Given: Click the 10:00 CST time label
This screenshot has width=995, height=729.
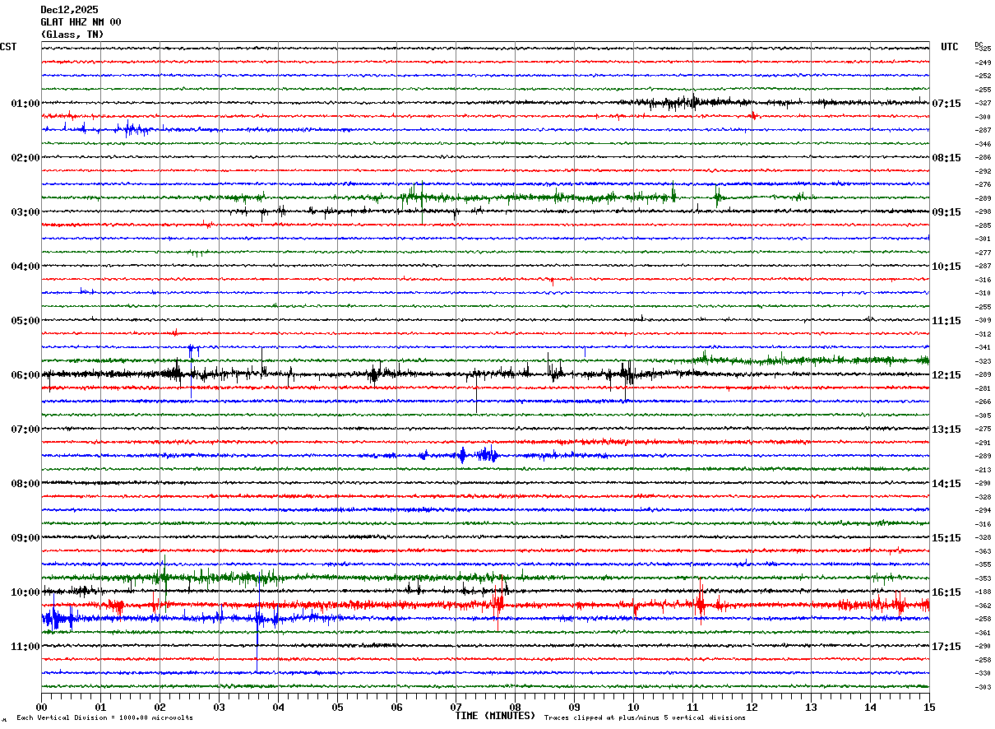Looking at the screenshot, I should click(x=25, y=592).
